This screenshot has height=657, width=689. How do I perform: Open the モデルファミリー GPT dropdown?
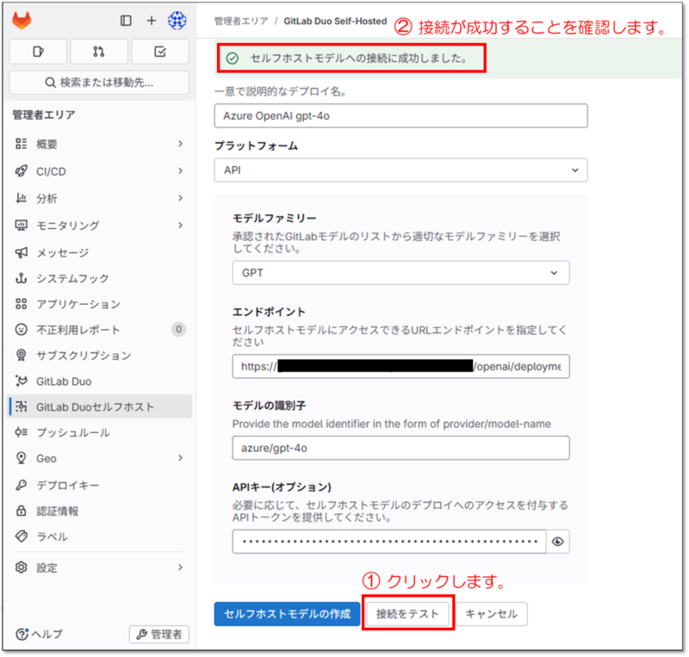[400, 273]
